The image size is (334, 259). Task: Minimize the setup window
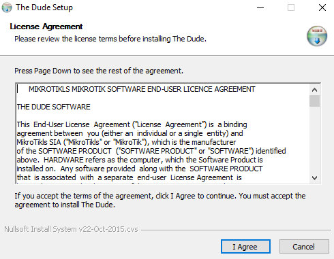click(x=260, y=7)
